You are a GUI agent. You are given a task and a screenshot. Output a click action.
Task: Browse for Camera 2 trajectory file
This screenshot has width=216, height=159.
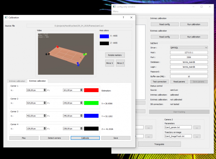click(197, 136)
